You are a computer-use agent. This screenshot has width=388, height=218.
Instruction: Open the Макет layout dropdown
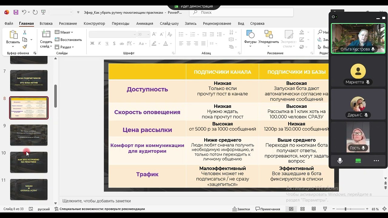point(64,32)
